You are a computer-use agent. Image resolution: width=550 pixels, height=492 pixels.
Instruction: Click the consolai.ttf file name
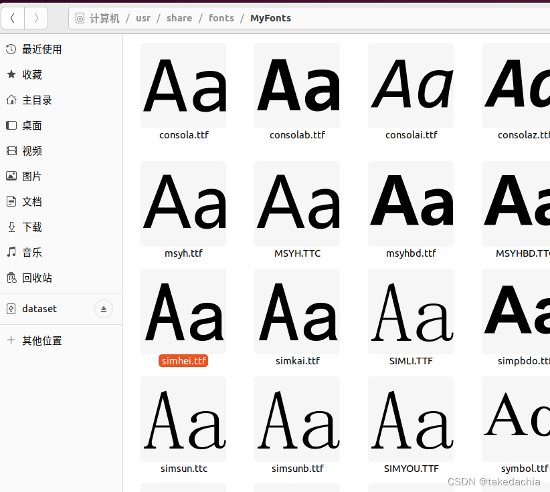coord(411,135)
